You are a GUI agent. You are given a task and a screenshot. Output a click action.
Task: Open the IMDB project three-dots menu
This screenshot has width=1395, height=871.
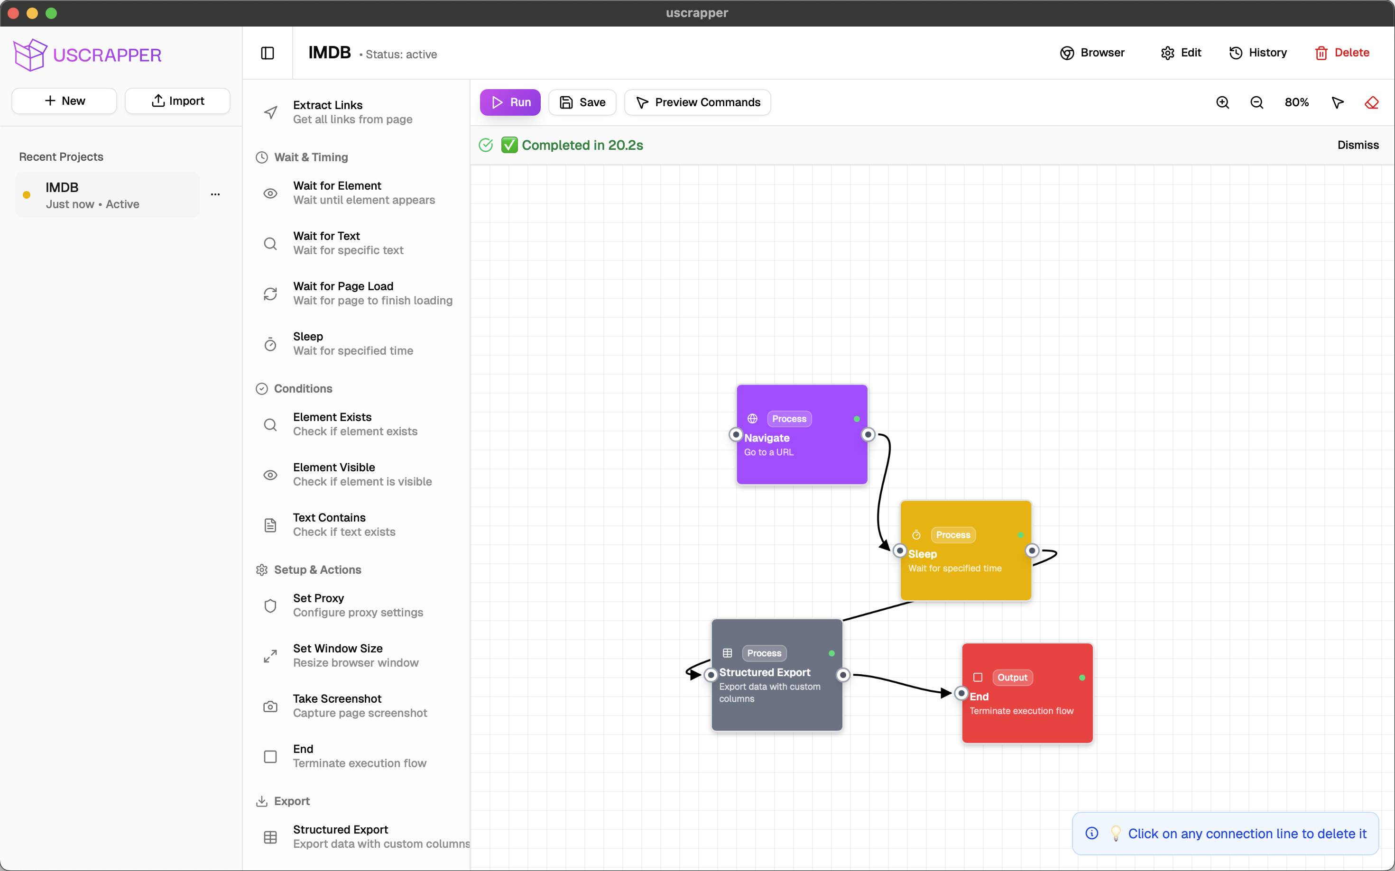(215, 195)
